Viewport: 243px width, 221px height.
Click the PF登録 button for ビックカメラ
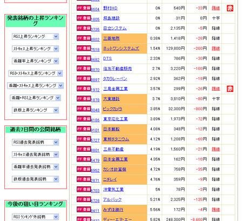(x=84, y=109)
